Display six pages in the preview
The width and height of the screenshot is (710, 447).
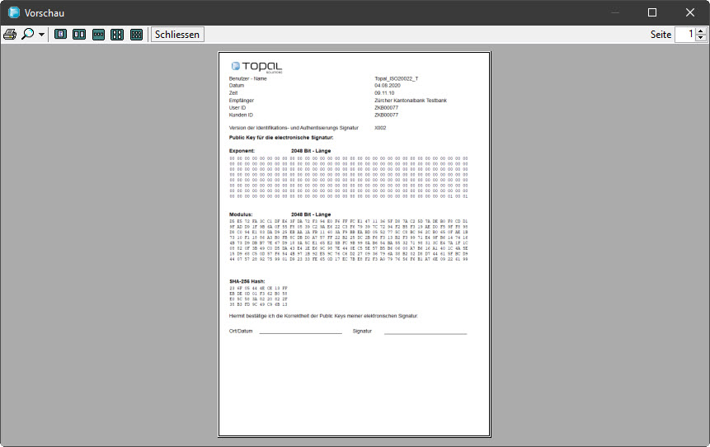[x=136, y=35]
